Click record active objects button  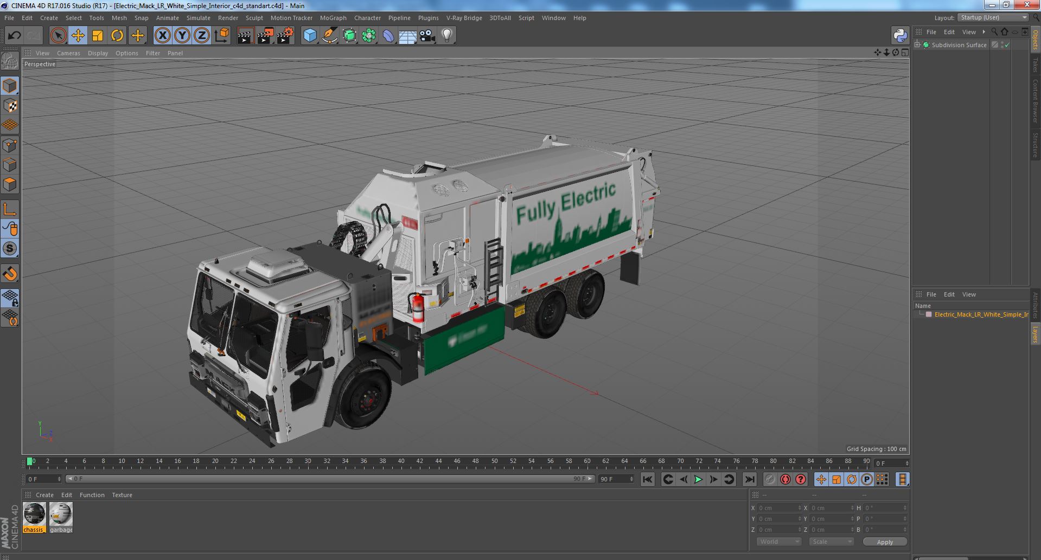pos(770,479)
